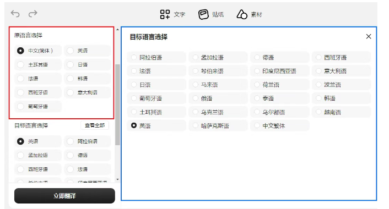Choose 印度尼西亚语 in target popup panel

point(279,71)
